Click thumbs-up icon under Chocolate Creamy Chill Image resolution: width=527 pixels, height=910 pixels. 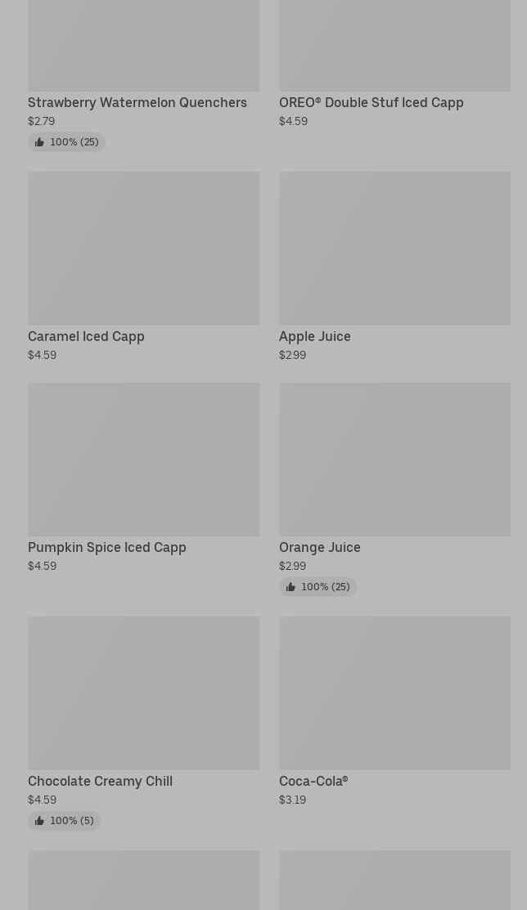pos(39,821)
